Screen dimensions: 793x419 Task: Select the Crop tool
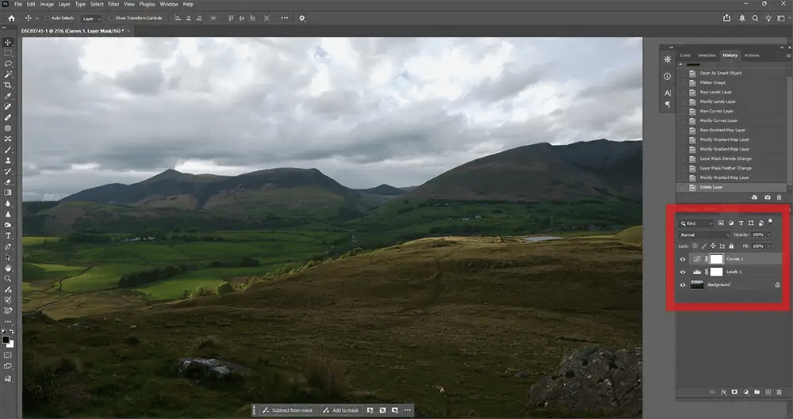[x=8, y=85]
